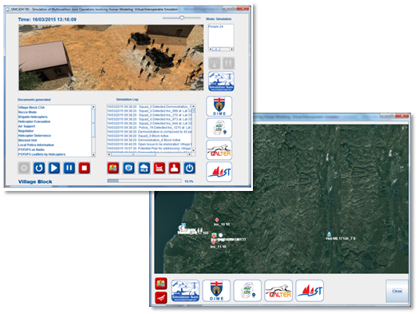Select Helicopter Evacuation in the documents list
Viewport: 418px width, 314px height.
(34, 121)
